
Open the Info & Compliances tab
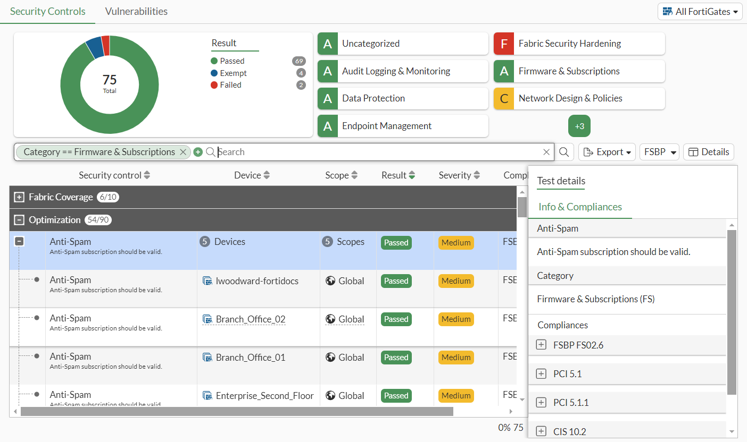(580, 207)
